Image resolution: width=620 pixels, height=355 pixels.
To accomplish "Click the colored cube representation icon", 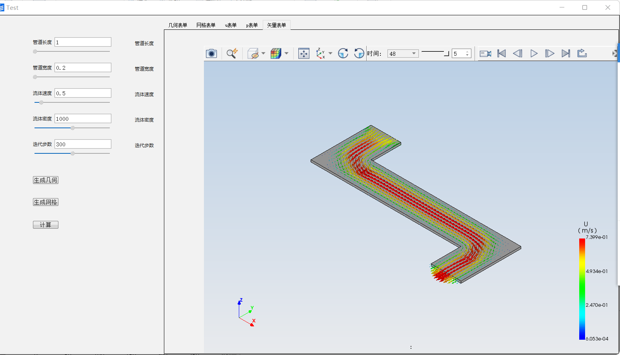I will point(276,53).
